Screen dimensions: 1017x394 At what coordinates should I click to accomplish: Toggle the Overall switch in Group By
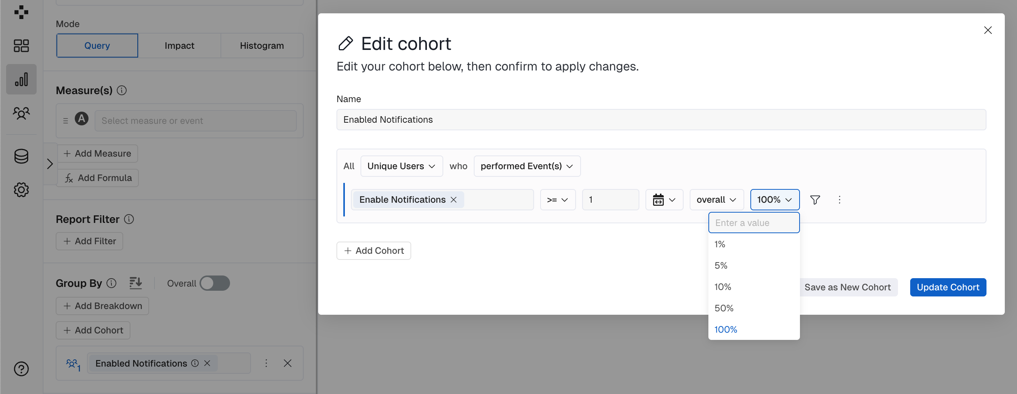click(x=214, y=283)
